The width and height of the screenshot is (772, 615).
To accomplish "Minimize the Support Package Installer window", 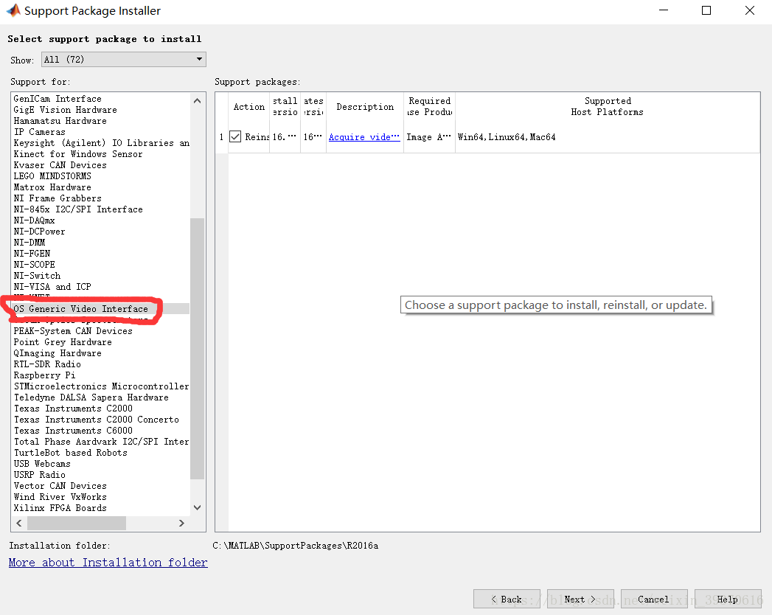I will pyautogui.click(x=664, y=10).
